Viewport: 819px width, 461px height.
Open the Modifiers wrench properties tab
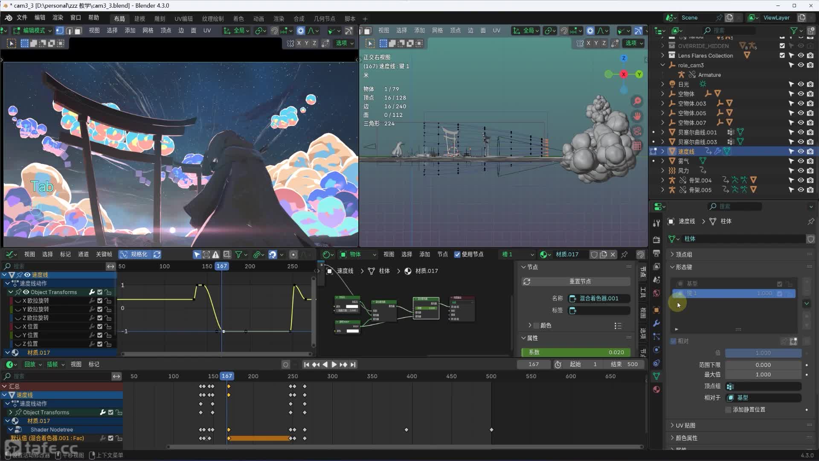point(656,323)
